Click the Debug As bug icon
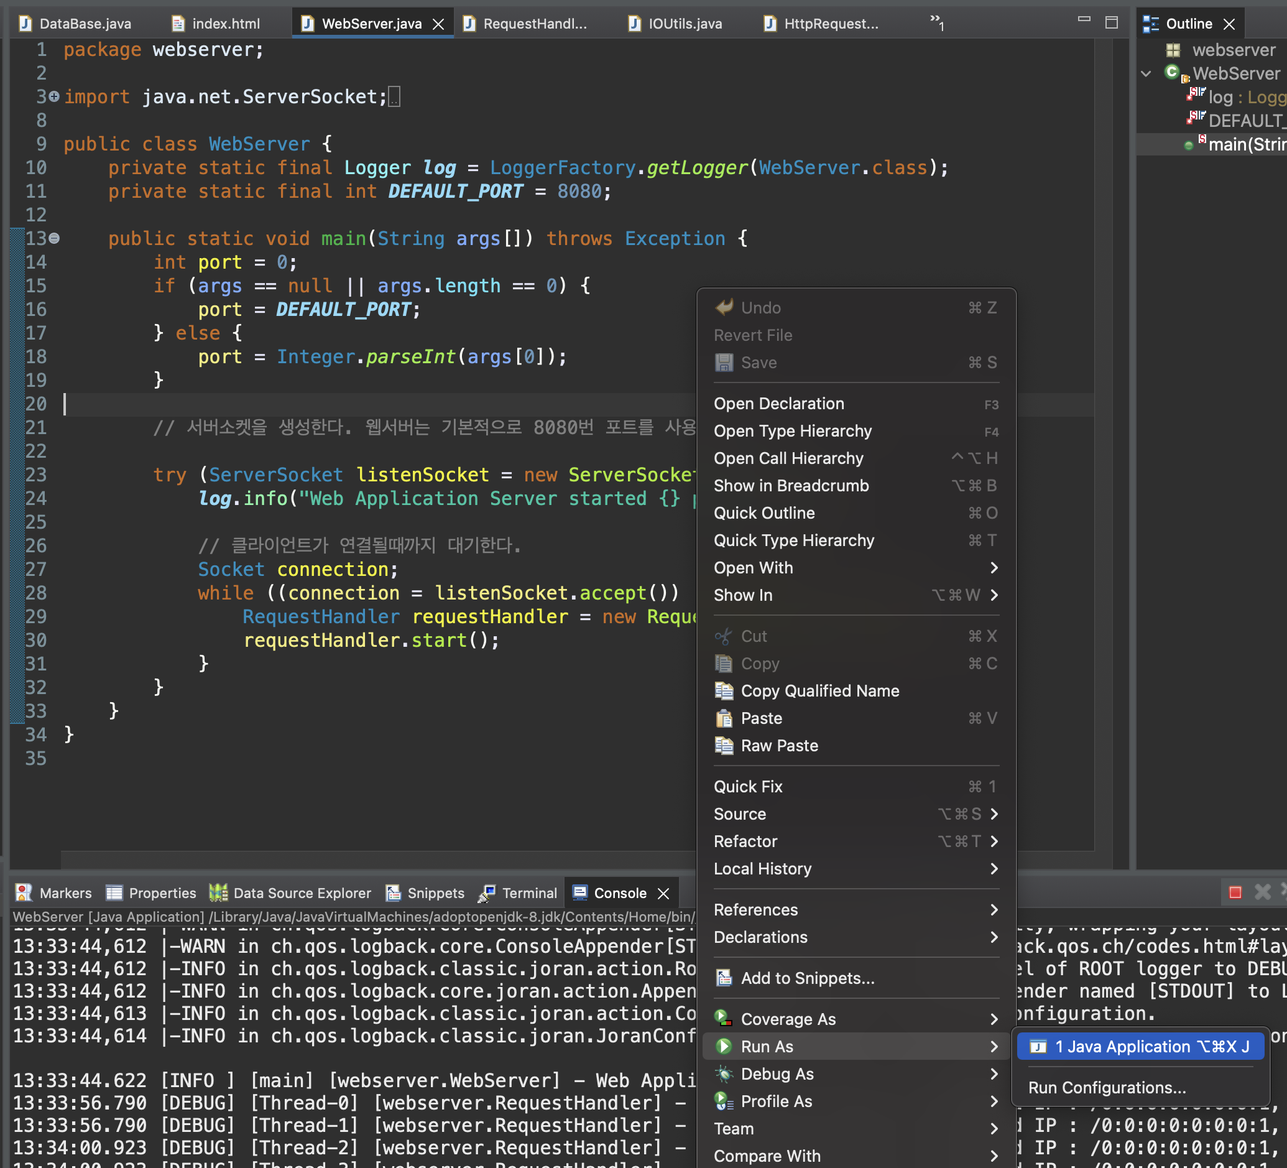1287x1168 pixels. click(724, 1074)
